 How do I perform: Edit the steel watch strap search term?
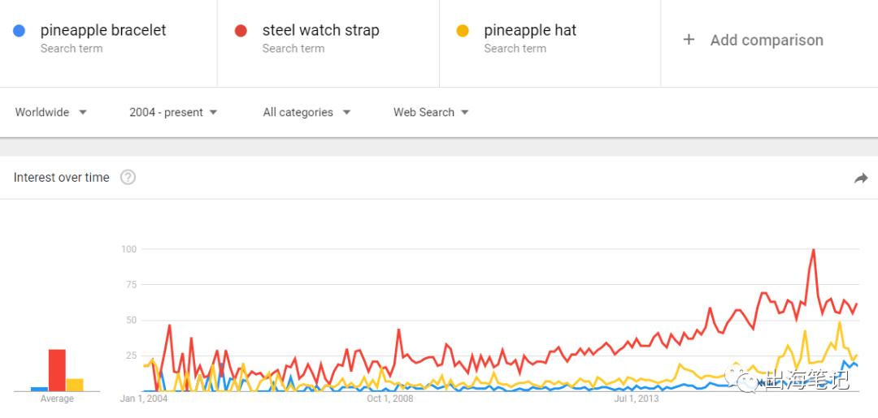pyautogui.click(x=320, y=31)
